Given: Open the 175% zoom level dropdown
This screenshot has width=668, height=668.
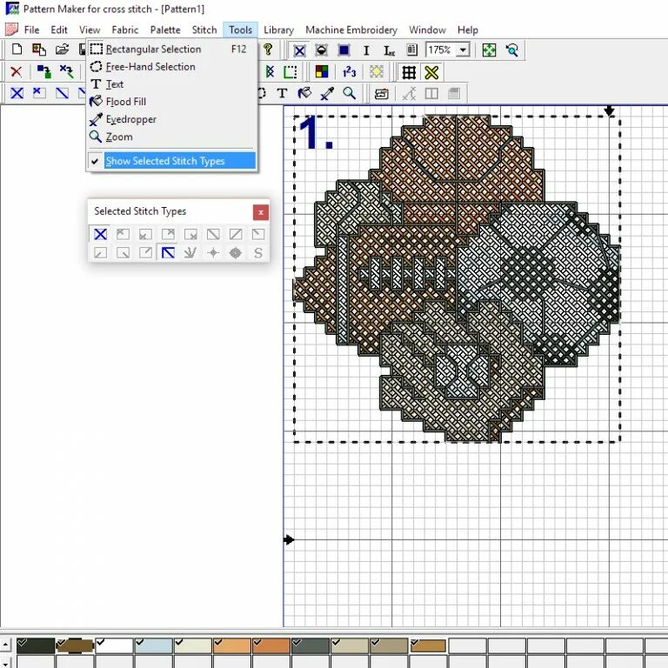Looking at the screenshot, I should coord(463,50).
